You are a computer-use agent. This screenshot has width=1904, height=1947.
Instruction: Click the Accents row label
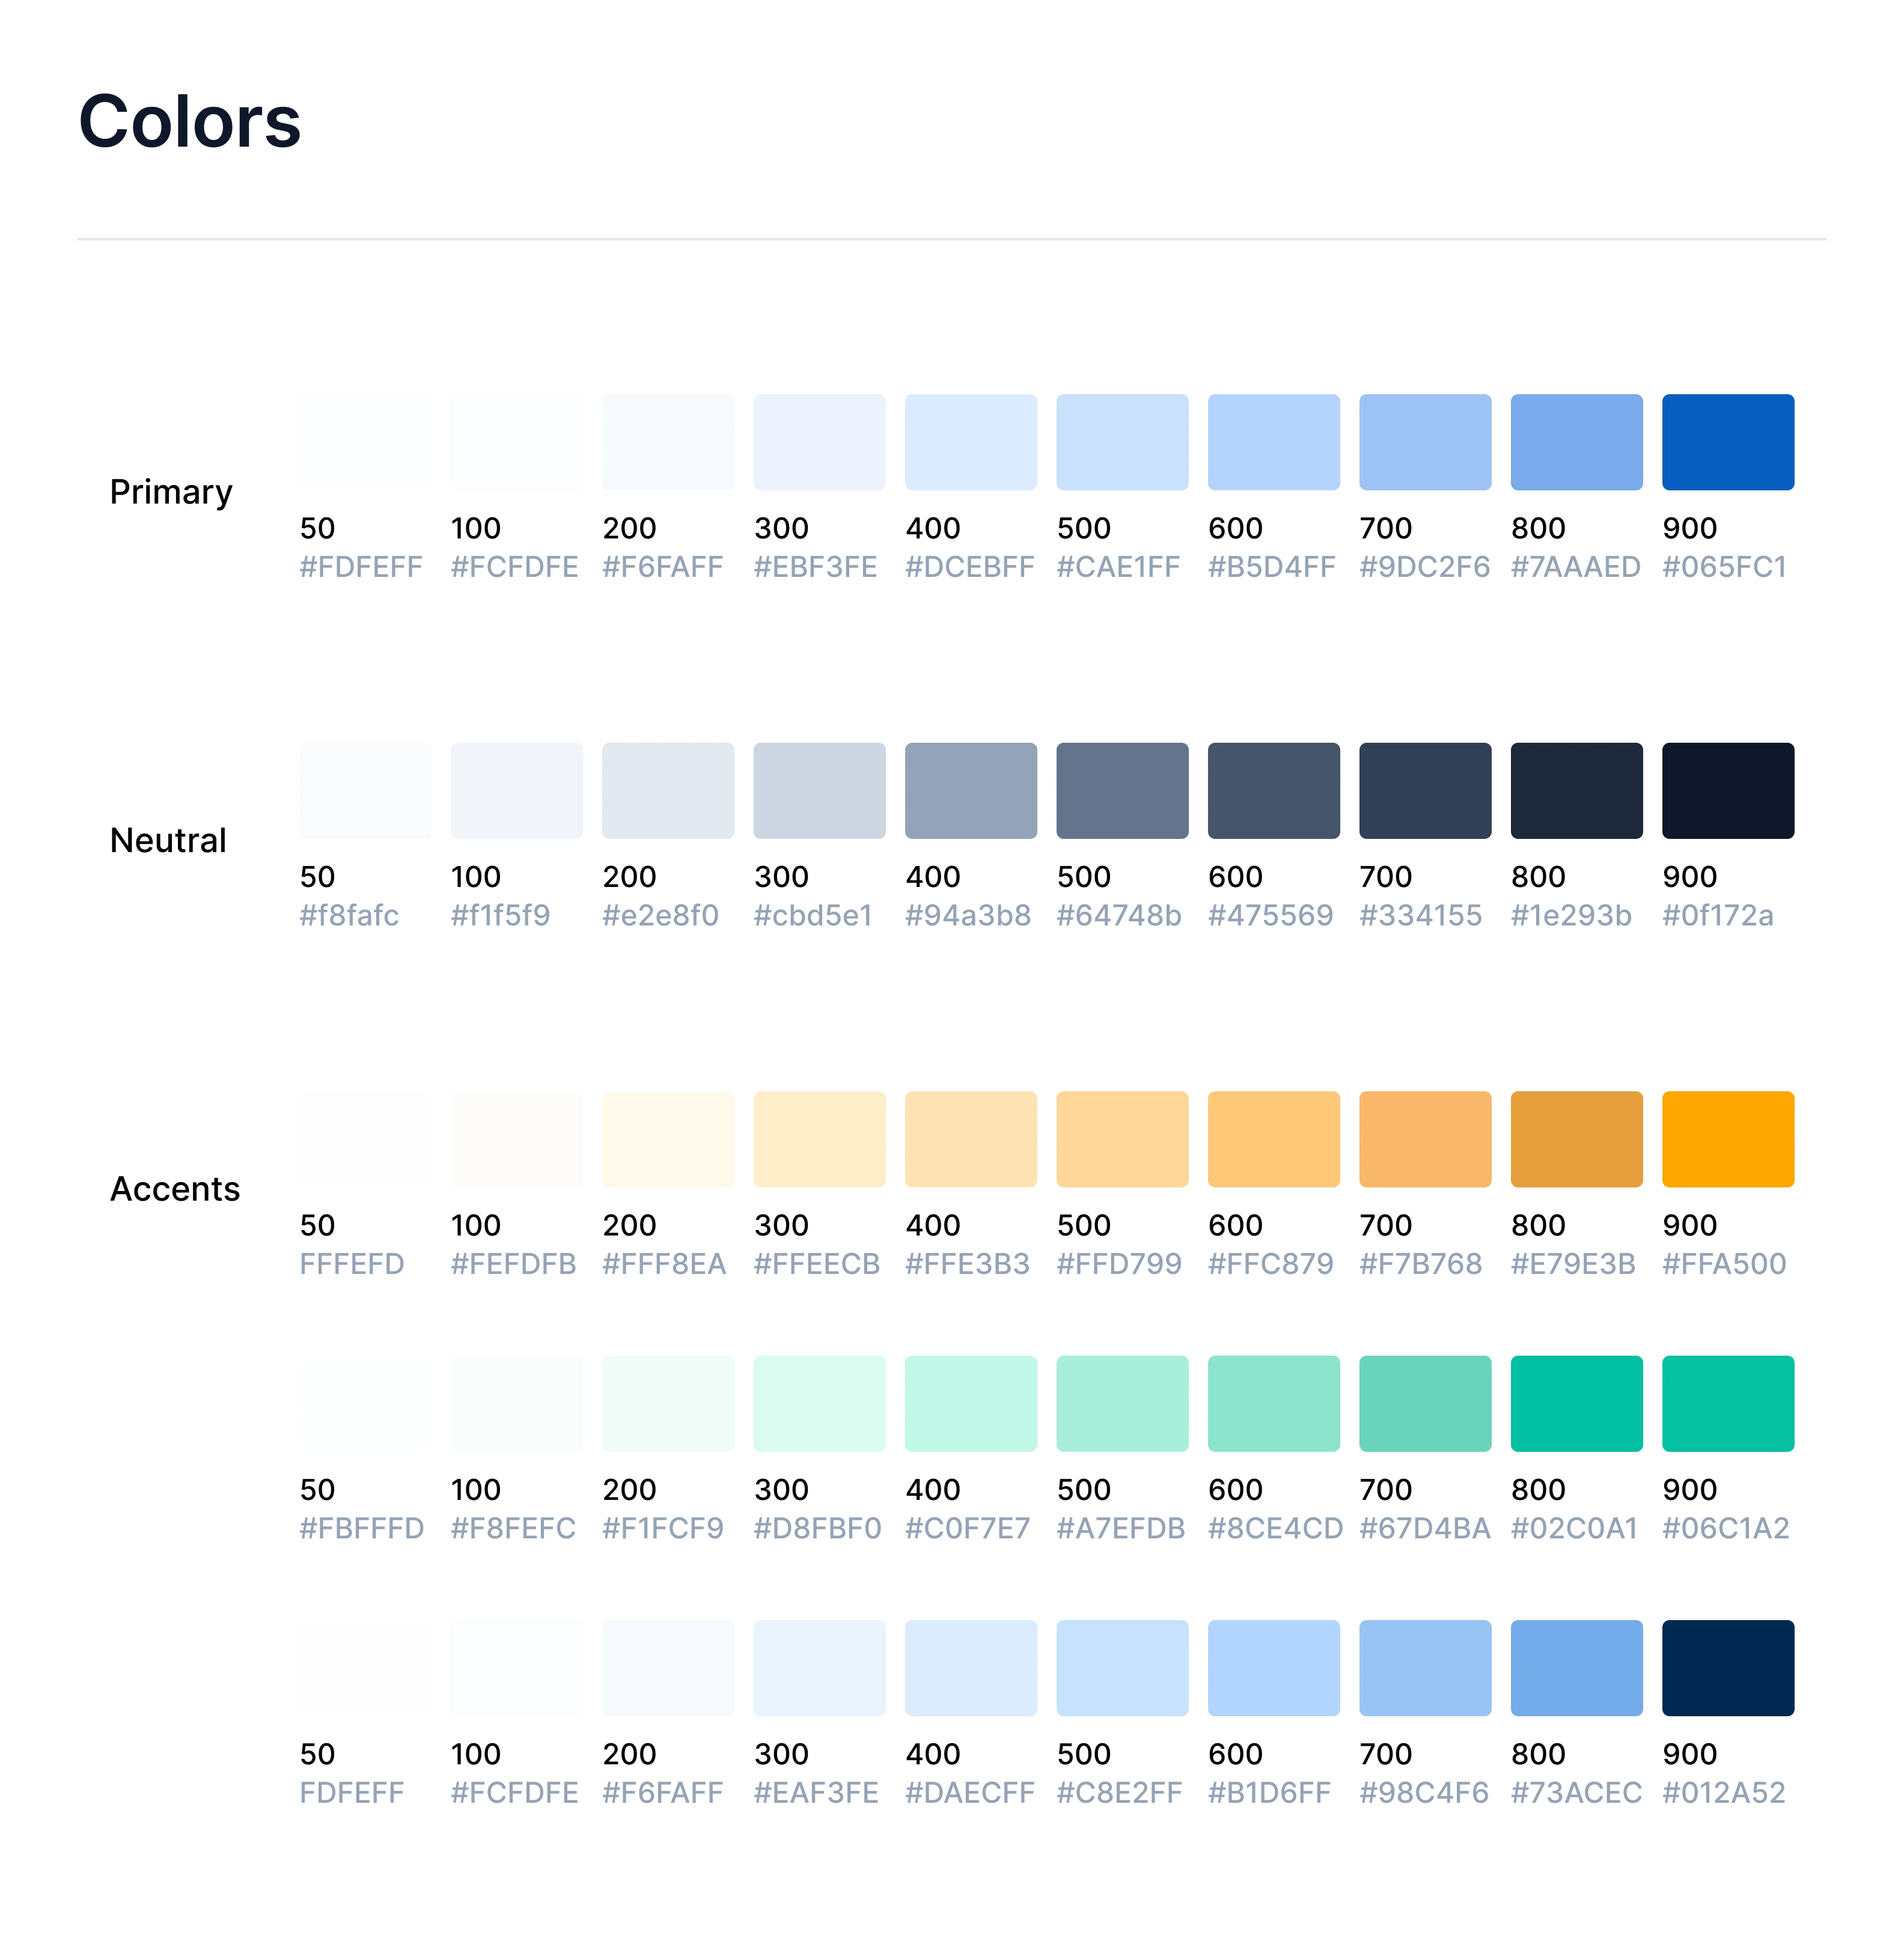pos(175,1189)
